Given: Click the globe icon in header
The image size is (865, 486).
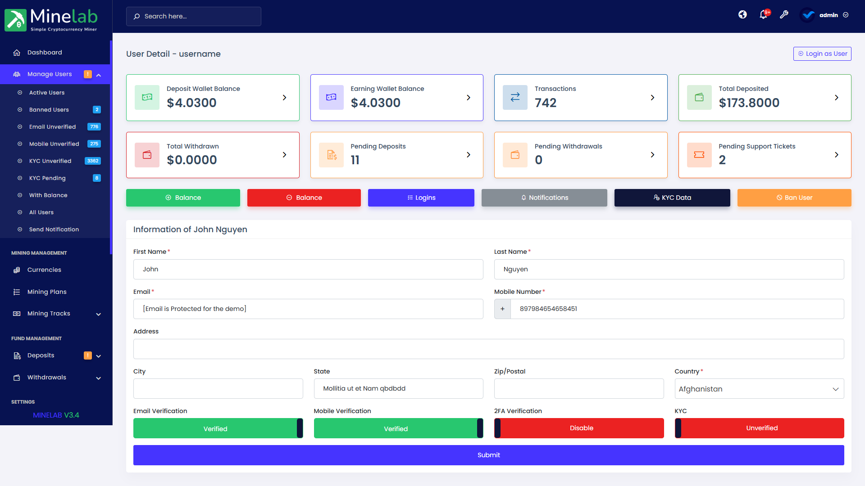Looking at the screenshot, I should pos(742,15).
